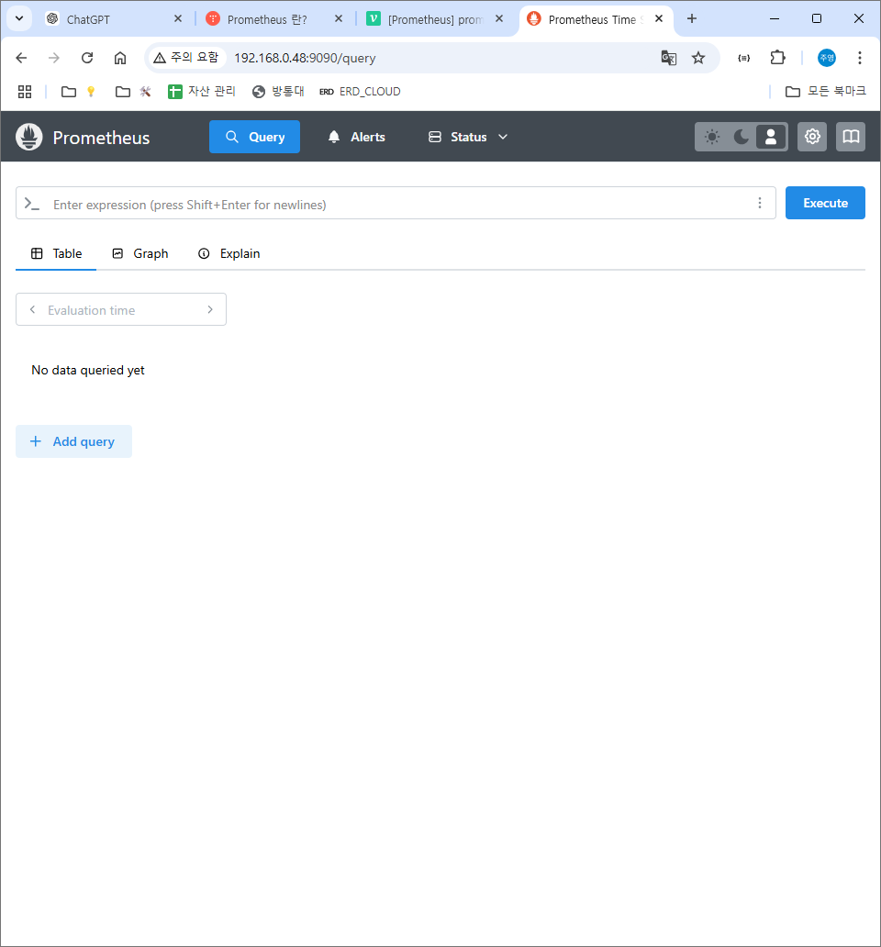881x947 pixels.
Task: Open the Chrome profile avatar
Action: tap(826, 58)
